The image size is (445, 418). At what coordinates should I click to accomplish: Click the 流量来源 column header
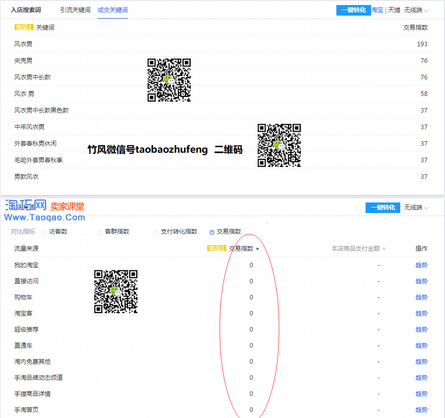point(26,249)
